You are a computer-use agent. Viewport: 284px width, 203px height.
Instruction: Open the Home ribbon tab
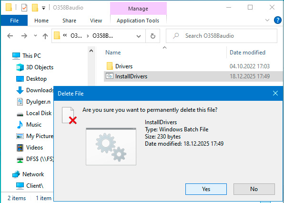click(x=41, y=21)
